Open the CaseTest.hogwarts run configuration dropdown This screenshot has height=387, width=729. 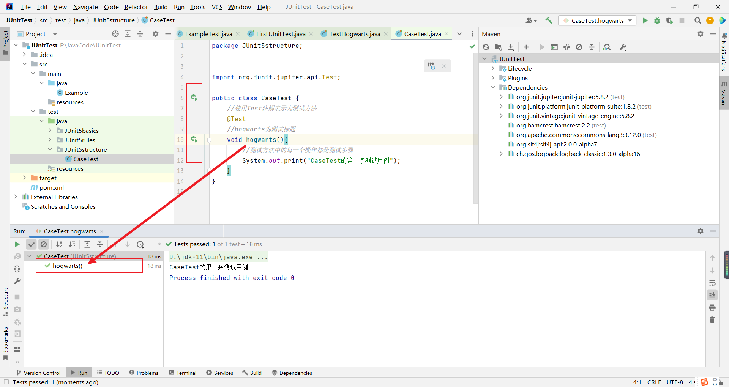pos(597,20)
